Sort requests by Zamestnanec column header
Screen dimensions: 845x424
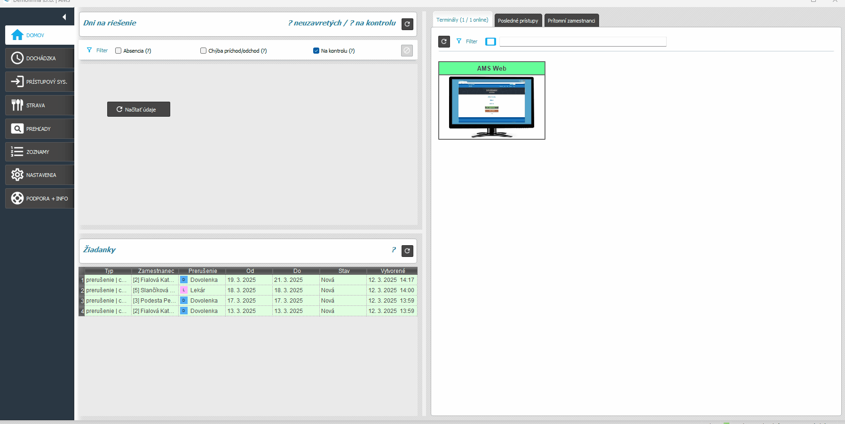tap(156, 271)
